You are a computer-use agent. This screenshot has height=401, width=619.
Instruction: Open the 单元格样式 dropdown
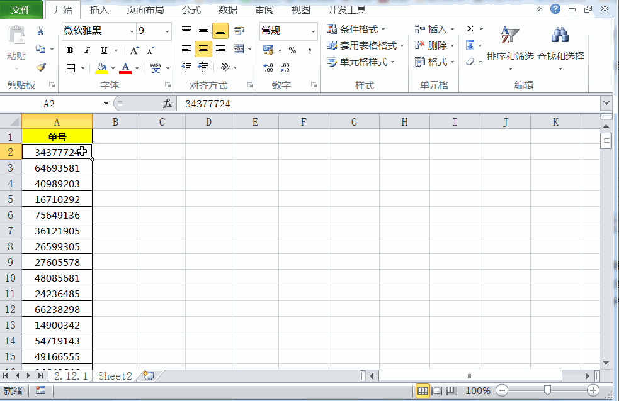click(x=361, y=62)
